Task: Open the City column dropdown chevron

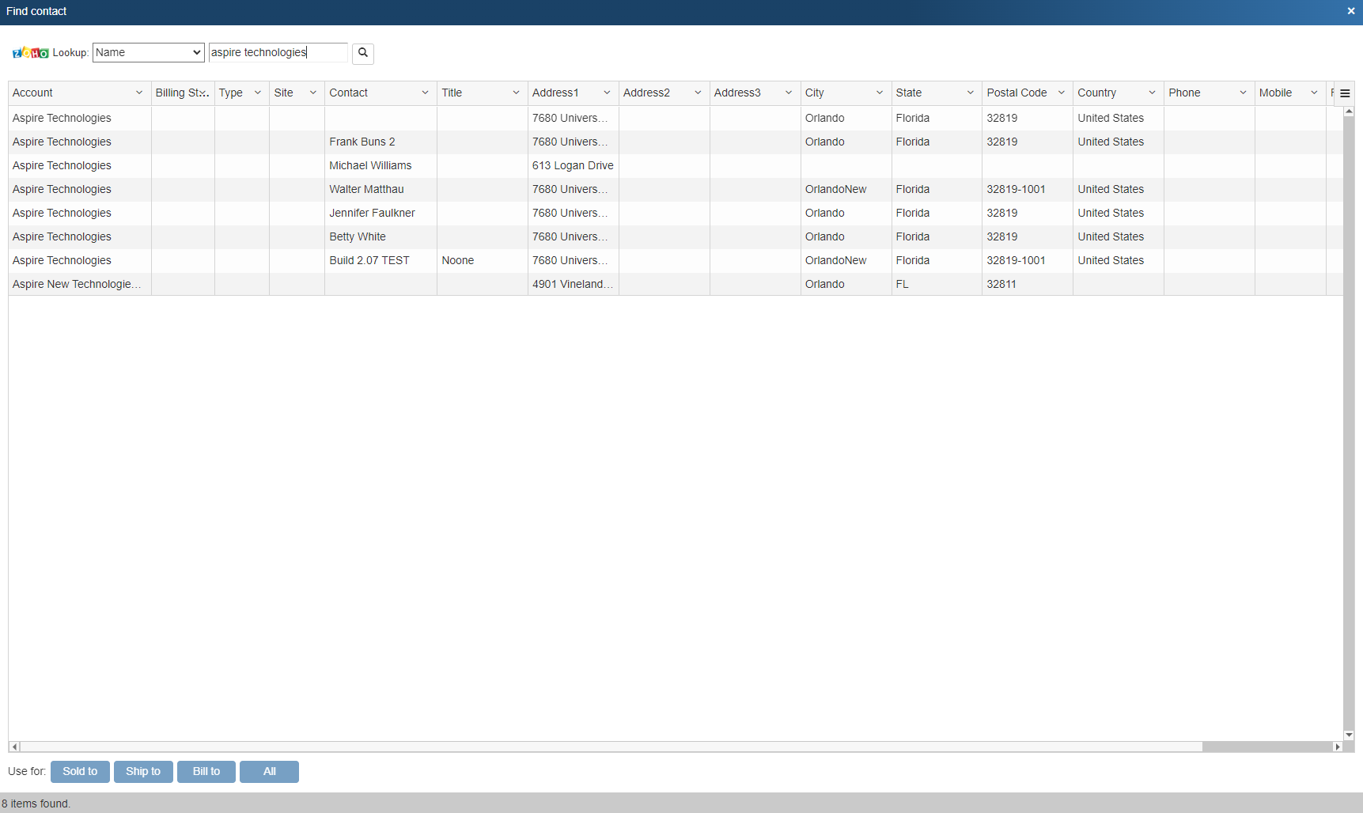Action: coord(879,93)
